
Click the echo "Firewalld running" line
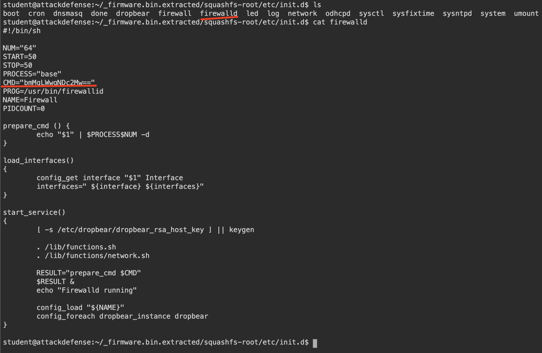tap(86, 290)
